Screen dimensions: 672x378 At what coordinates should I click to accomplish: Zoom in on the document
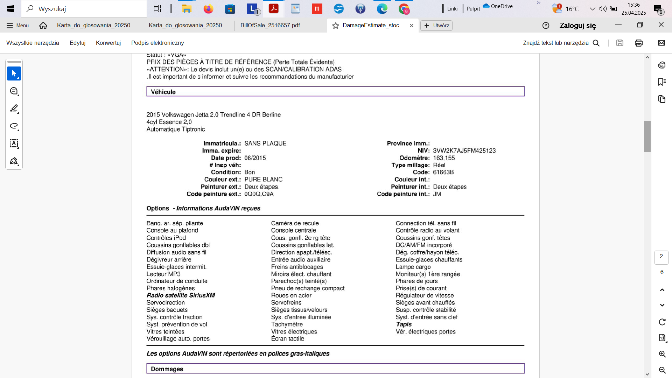pyautogui.click(x=662, y=354)
